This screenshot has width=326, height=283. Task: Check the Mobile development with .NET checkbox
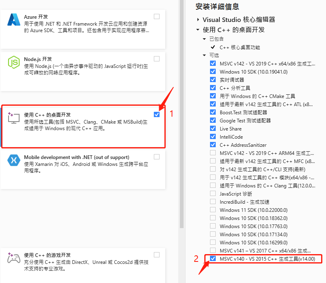(157, 157)
